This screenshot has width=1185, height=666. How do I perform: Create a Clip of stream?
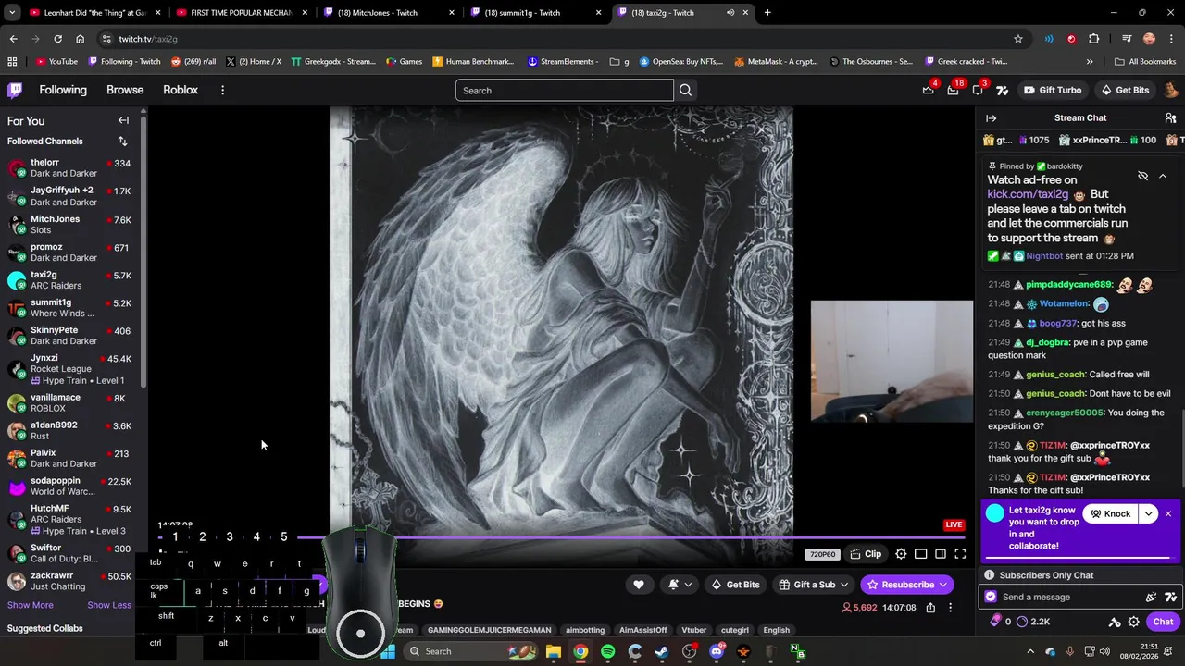(866, 554)
